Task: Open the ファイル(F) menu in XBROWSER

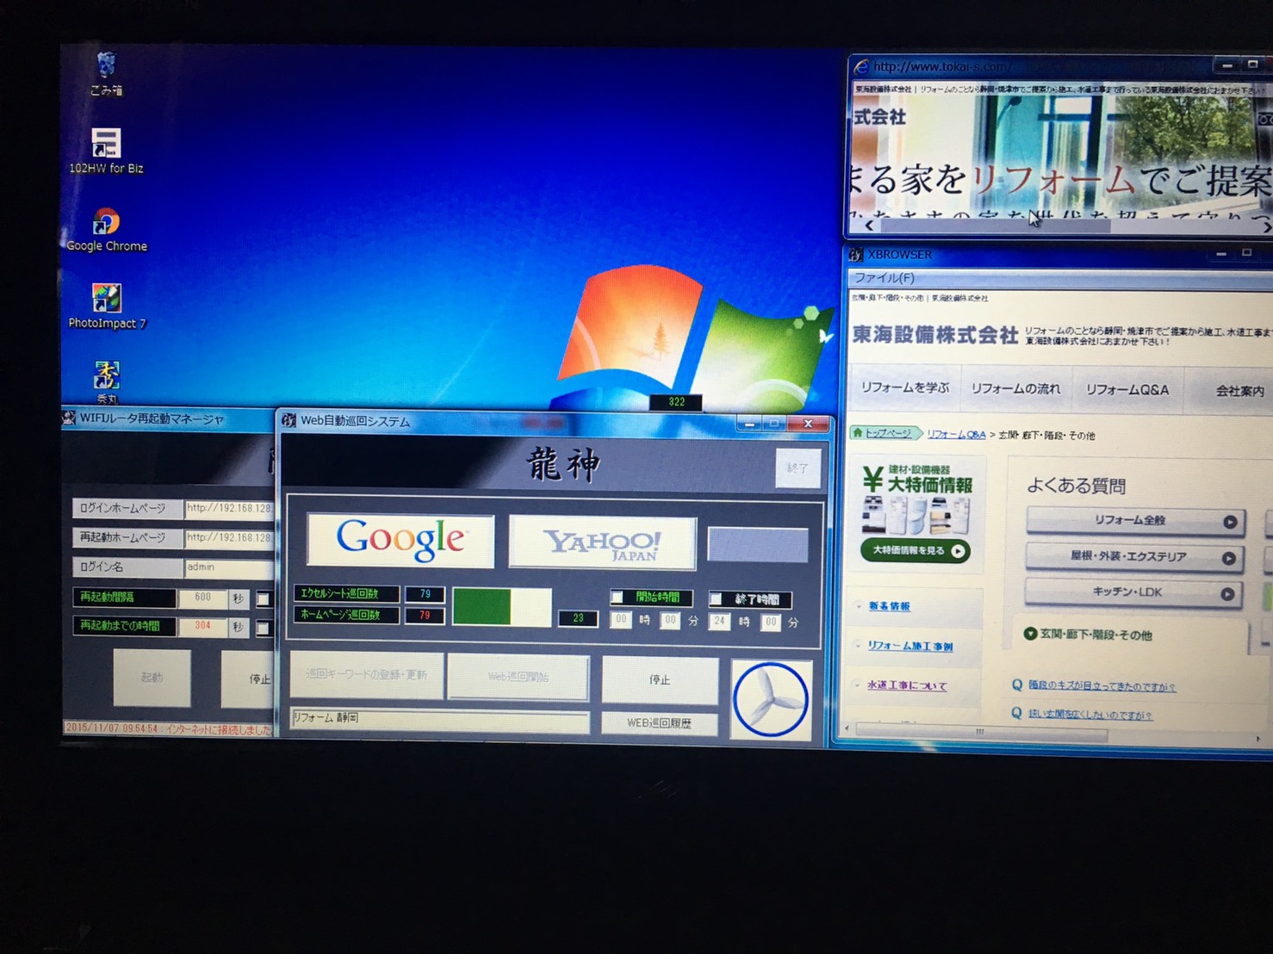Action: coord(884,278)
